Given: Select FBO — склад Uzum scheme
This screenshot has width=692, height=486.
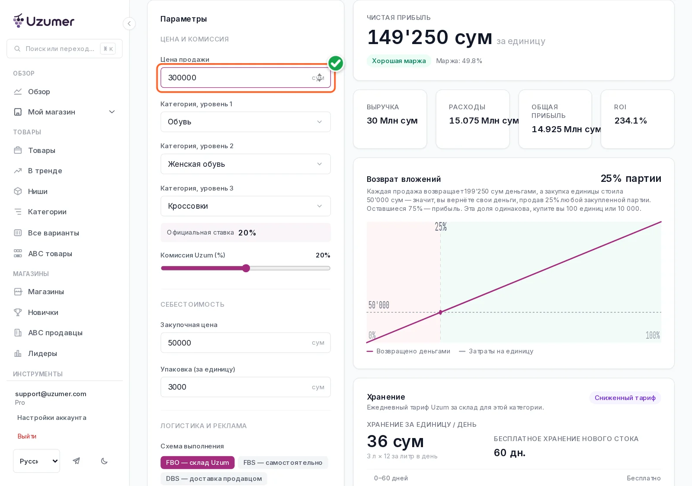Looking at the screenshot, I should coord(197,463).
